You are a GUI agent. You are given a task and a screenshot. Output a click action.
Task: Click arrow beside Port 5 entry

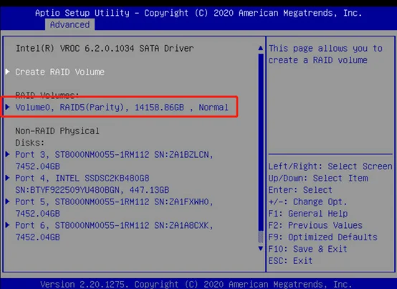[x=8, y=202]
